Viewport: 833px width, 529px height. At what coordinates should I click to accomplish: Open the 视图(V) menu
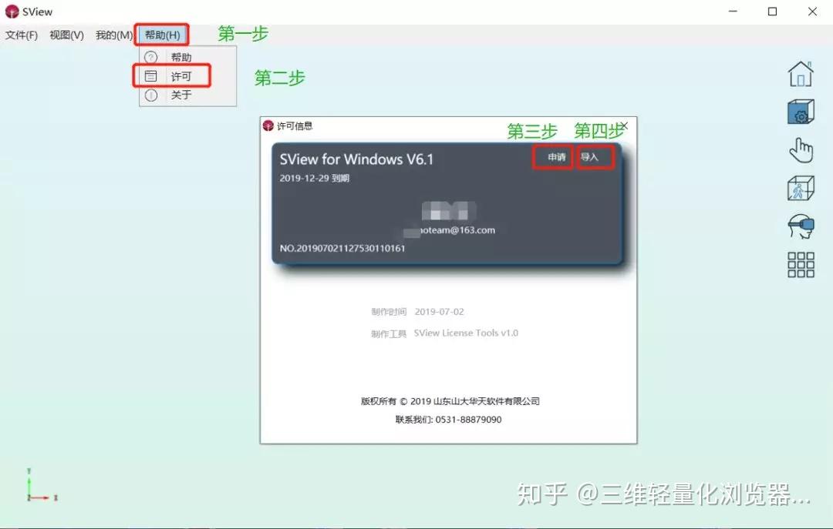pyautogui.click(x=66, y=35)
